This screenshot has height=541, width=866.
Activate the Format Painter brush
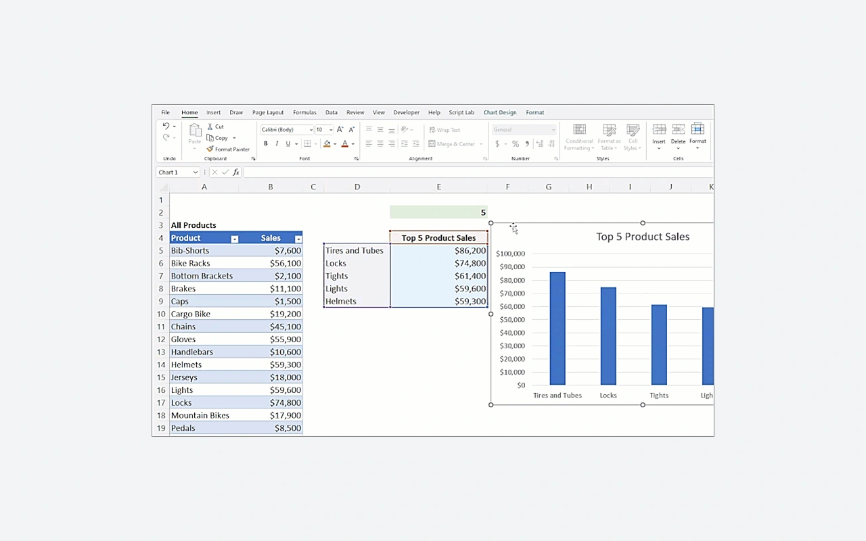(210, 149)
